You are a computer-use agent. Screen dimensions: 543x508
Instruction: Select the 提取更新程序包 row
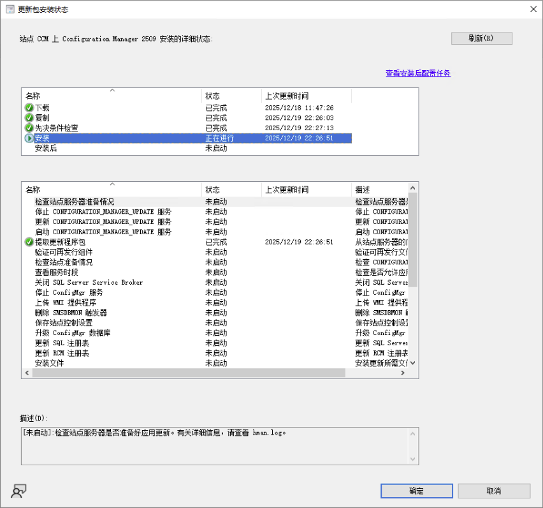tap(215, 242)
